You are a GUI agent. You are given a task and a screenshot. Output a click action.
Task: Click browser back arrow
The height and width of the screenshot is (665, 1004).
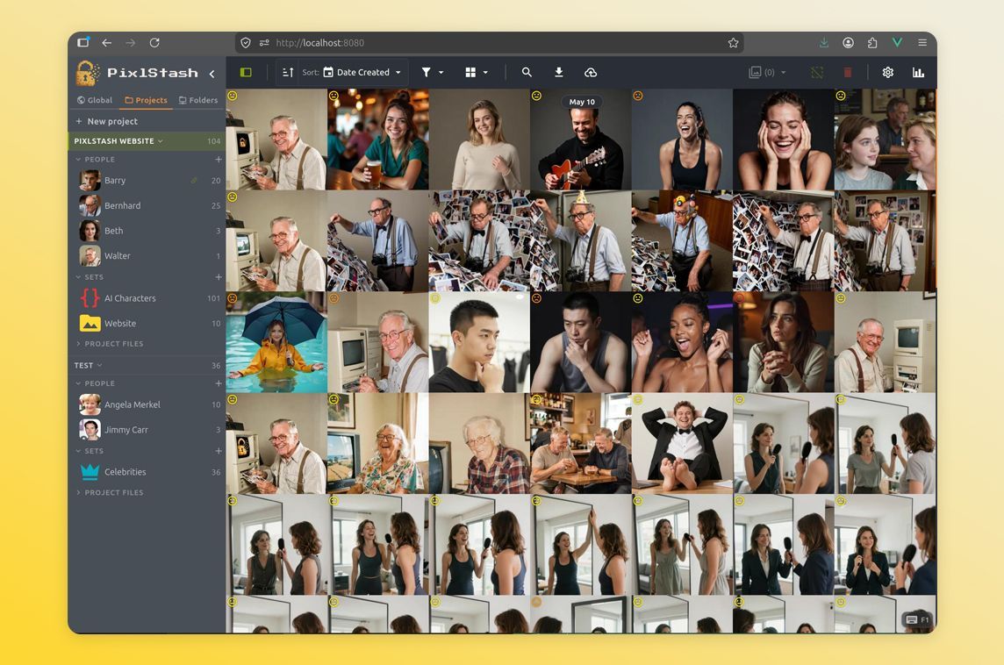[x=107, y=42]
